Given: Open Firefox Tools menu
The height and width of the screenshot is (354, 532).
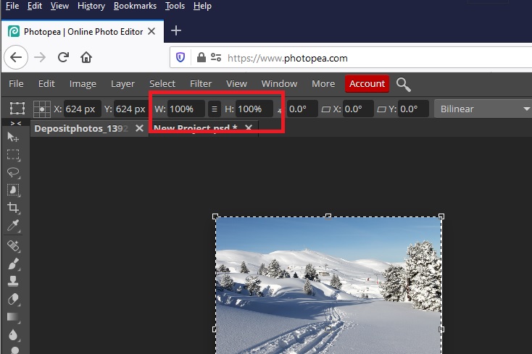Looking at the screenshot, I should click(x=175, y=6).
